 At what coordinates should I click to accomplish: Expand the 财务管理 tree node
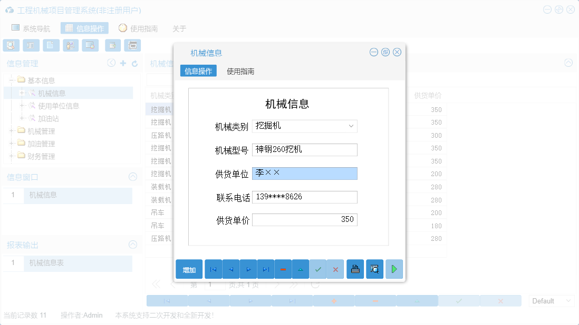point(12,155)
